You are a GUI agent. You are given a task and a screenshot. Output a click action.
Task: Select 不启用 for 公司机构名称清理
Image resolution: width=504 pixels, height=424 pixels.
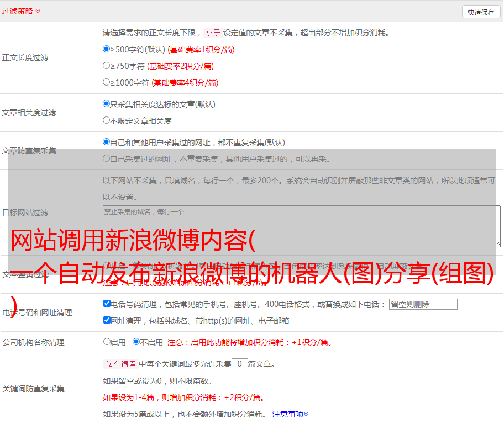coord(136,342)
